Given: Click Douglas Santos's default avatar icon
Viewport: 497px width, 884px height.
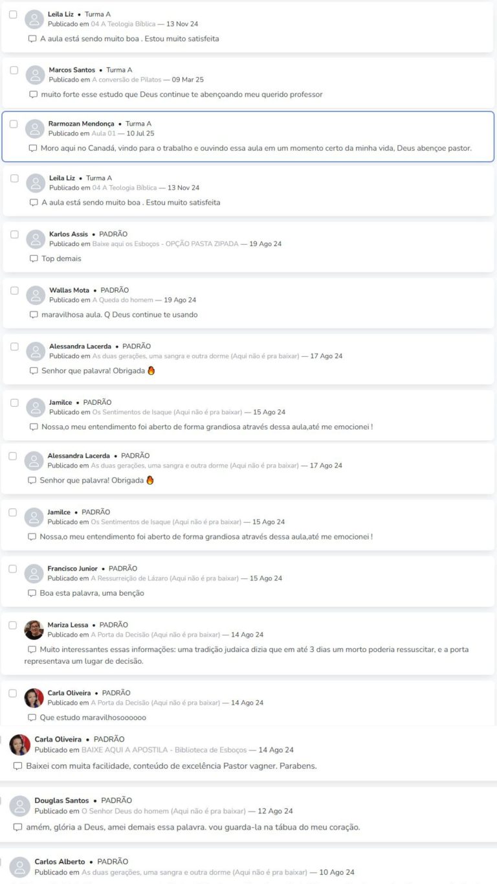Looking at the screenshot, I should point(20,806).
